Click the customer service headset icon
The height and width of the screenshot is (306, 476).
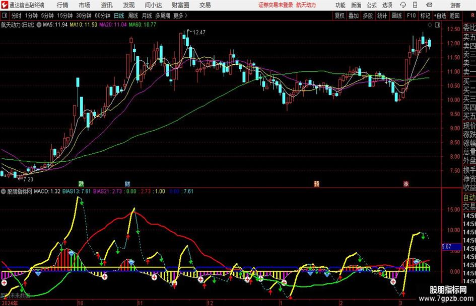[403, 5]
